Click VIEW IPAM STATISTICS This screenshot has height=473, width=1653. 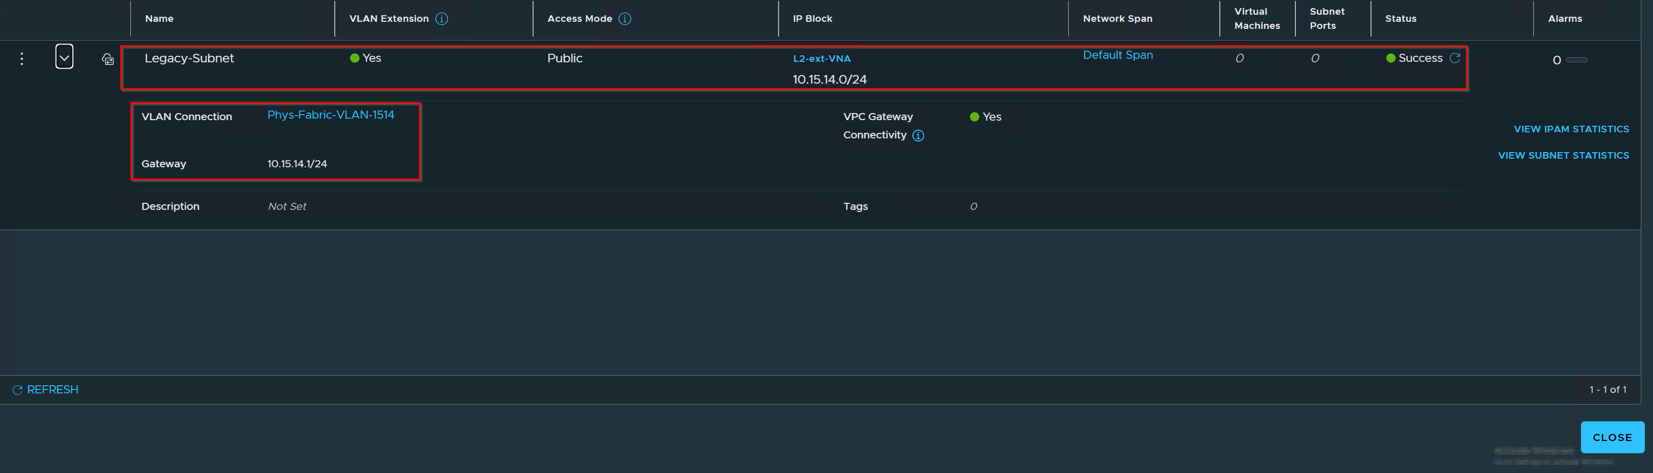(1571, 129)
